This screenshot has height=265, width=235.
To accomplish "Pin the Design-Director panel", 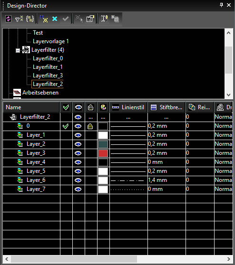I will (x=222, y=5).
